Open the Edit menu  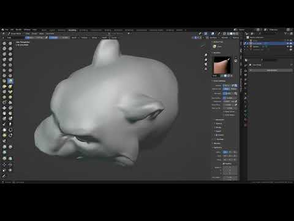12,30
